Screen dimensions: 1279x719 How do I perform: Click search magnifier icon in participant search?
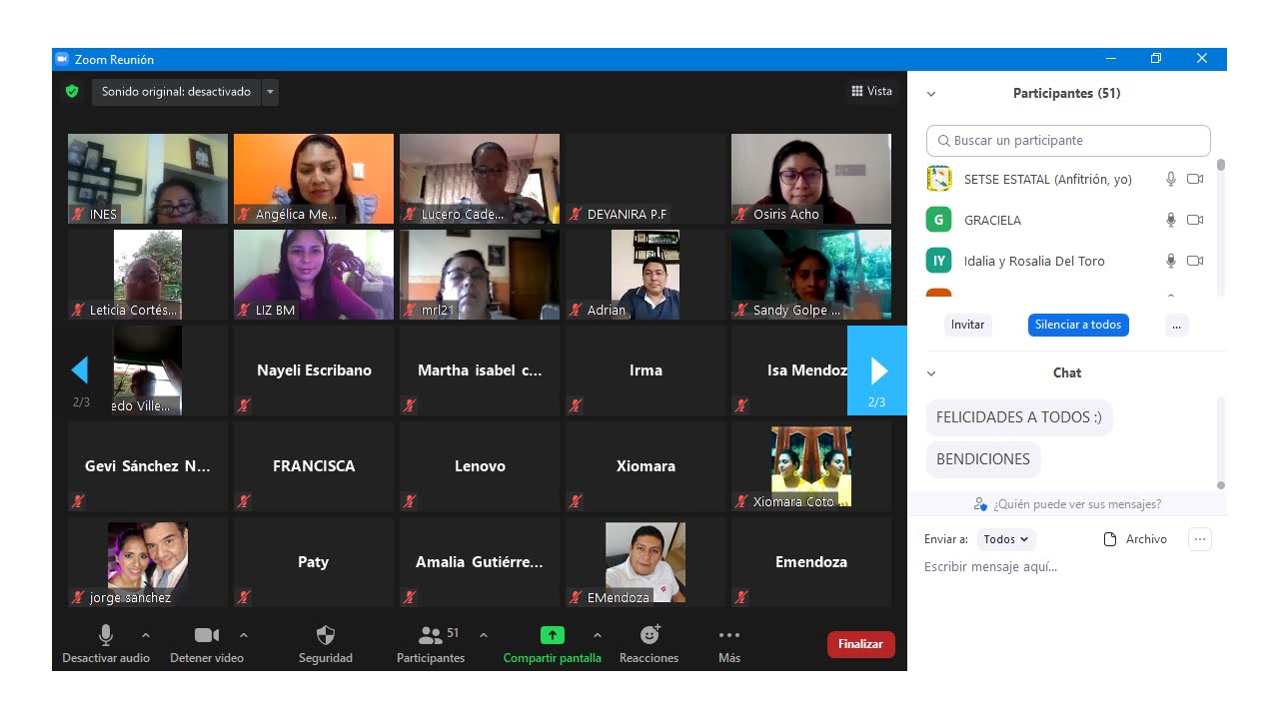click(x=942, y=141)
